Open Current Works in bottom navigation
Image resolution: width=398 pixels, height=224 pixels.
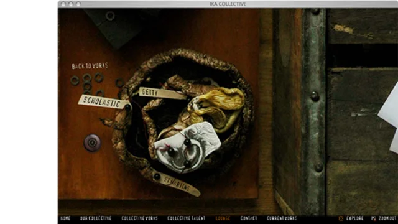[282, 218]
